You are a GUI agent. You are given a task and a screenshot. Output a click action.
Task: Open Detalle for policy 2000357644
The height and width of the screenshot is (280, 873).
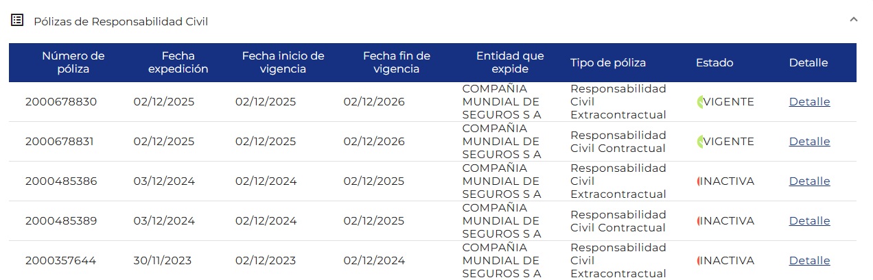click(809, 261)
